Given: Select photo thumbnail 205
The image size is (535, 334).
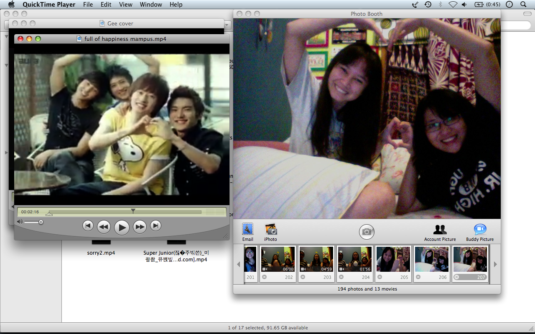Looking at the screenshot, I should (x=393, y=263).
